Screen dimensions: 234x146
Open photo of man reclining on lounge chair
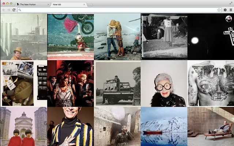tap(211, 127)
